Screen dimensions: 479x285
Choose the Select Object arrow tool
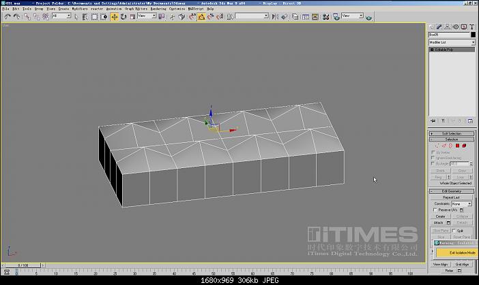click(76, 17)
